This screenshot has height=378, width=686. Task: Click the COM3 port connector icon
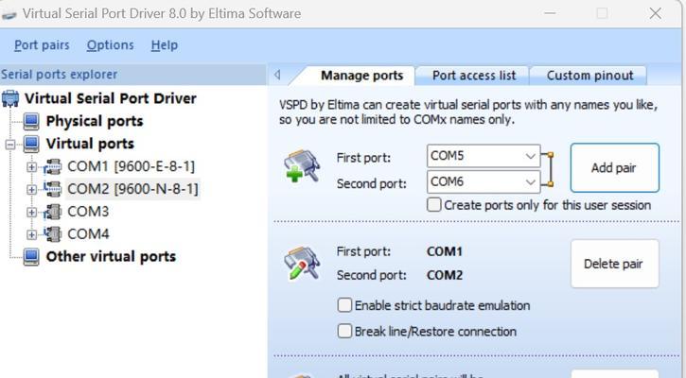[x=53, y=212]
